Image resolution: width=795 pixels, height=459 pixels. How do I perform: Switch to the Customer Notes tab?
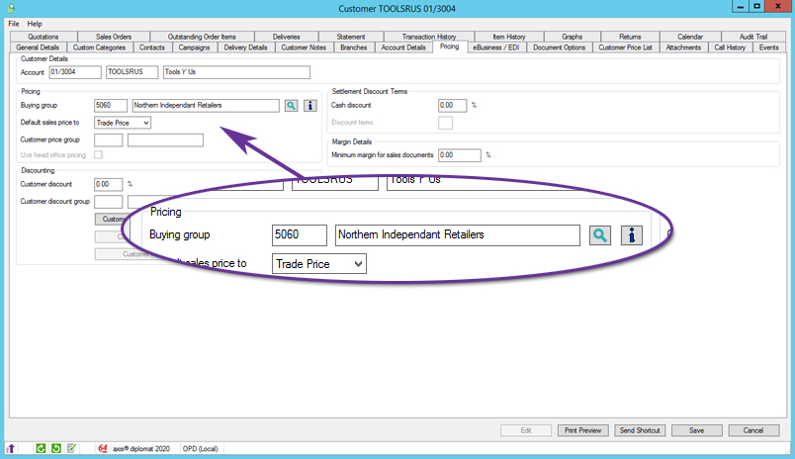click(304, 47)
